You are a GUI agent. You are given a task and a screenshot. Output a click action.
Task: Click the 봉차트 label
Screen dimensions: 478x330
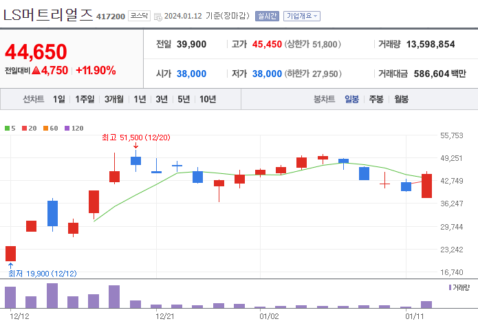325,99
